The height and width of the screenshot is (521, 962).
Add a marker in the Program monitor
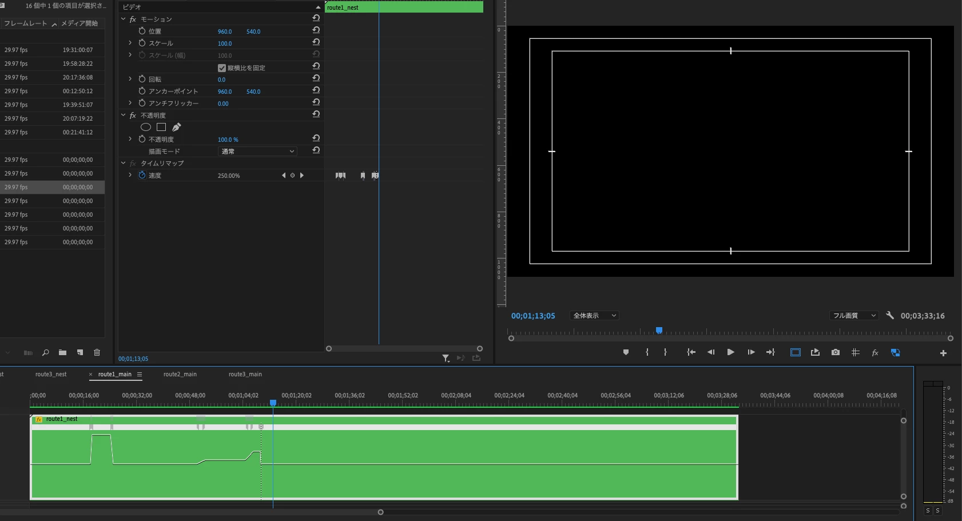pos(626,352)
